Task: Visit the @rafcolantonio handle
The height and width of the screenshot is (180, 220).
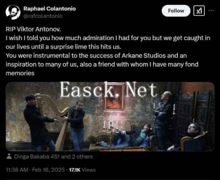Action: coord(43,16)
